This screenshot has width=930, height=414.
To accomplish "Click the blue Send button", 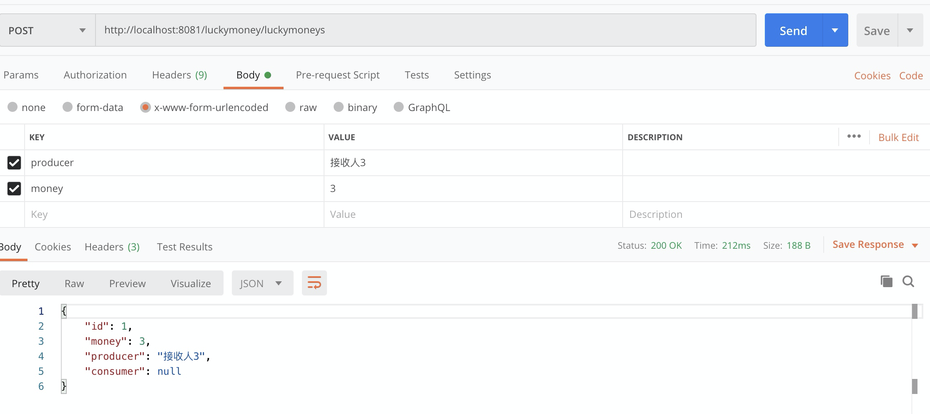I will [793, 30].
